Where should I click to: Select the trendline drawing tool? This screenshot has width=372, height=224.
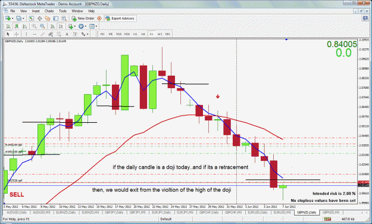pos(42,34)
